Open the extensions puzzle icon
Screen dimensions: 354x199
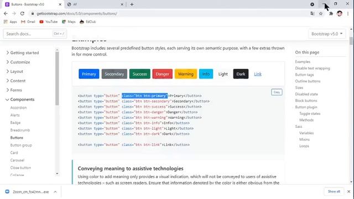tap(331, 13)
